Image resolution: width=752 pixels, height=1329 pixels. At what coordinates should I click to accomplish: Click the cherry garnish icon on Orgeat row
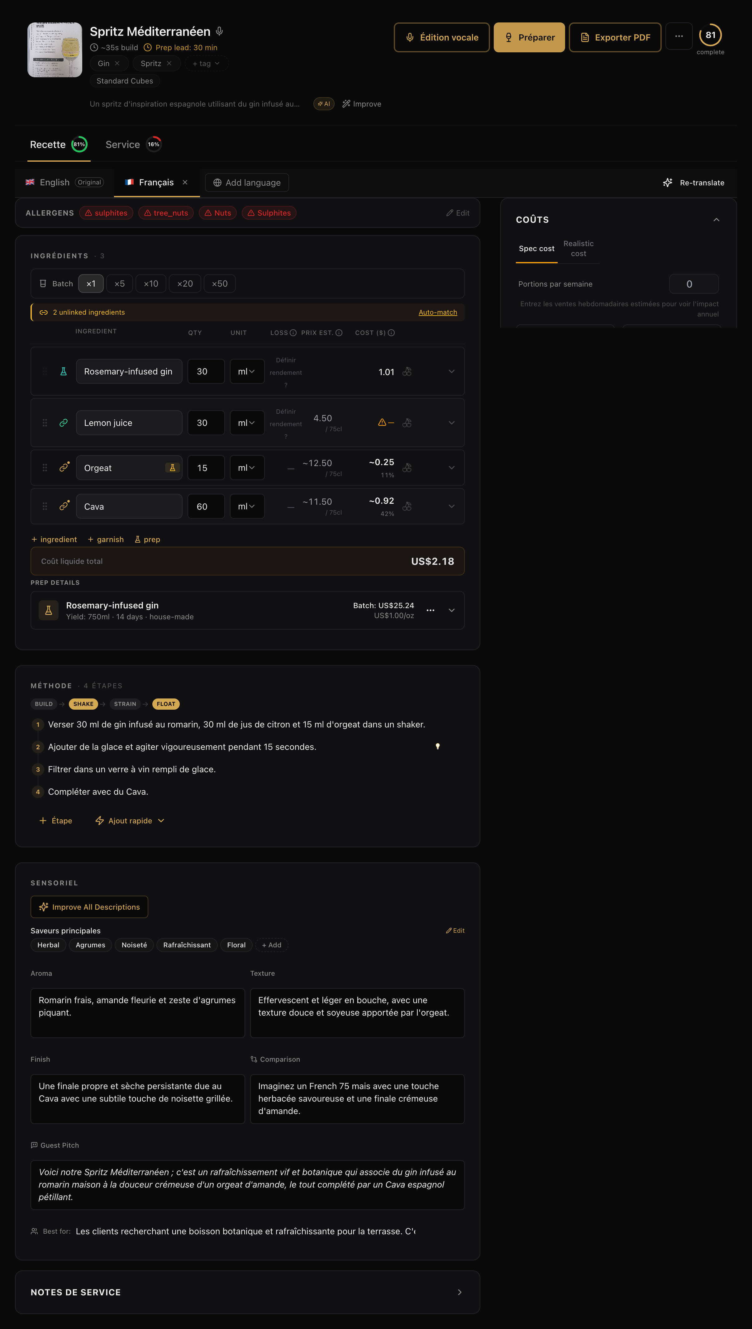[x=407, y=467]
